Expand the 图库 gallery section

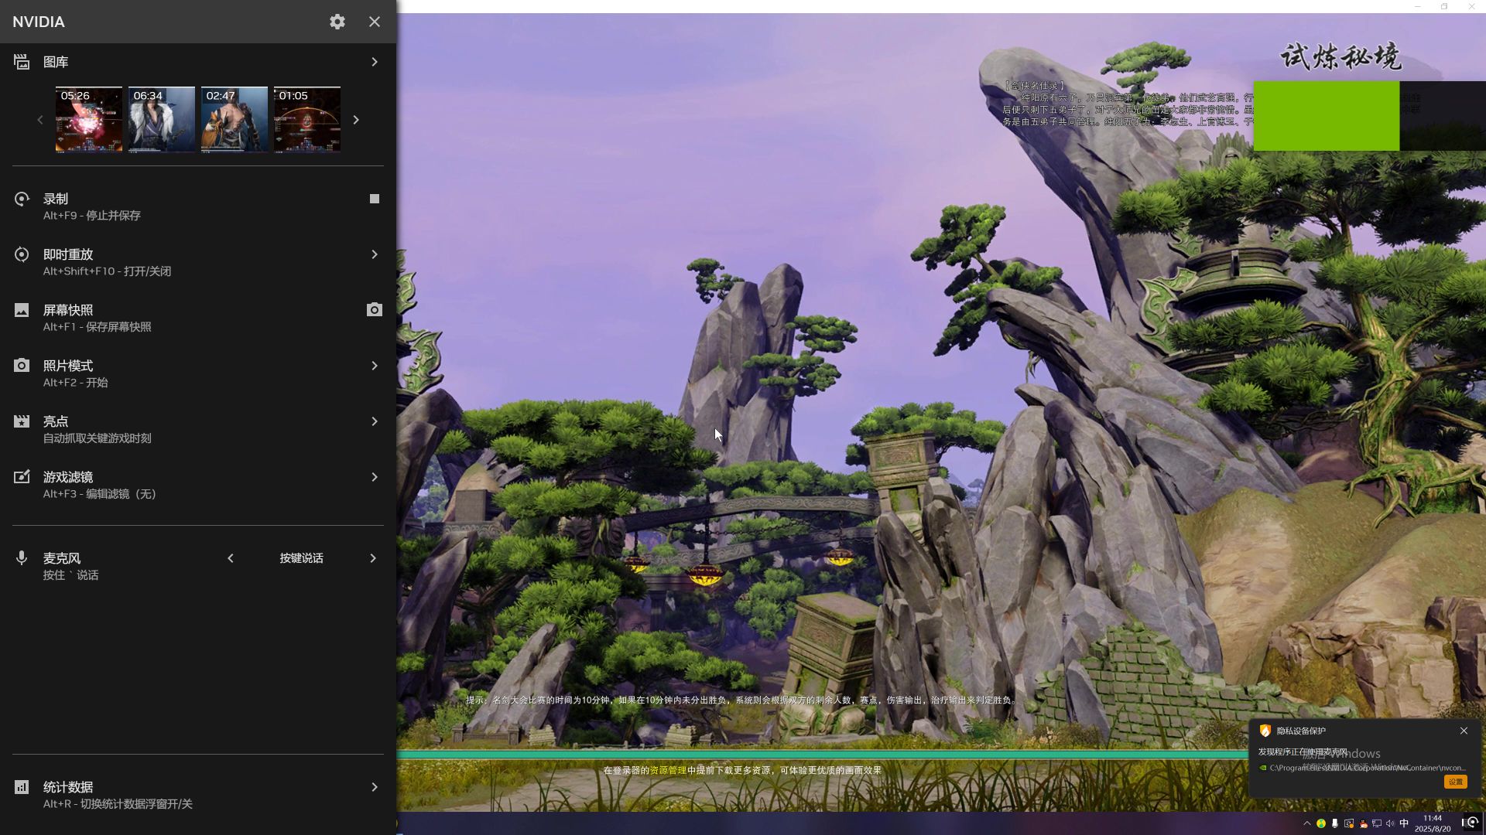[x=375, y=62]
